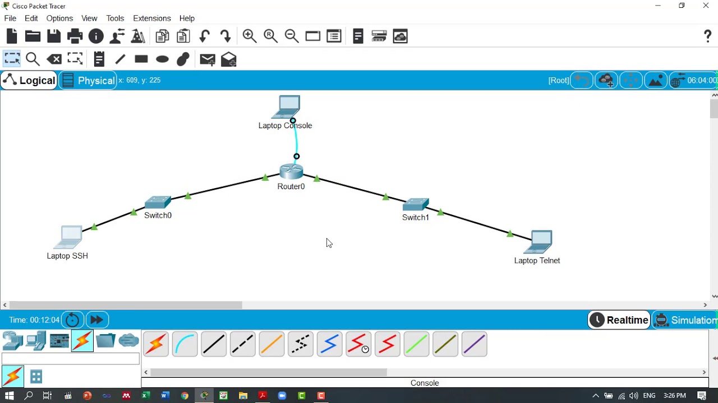Click the Open file folder icon

pos(33,36)
